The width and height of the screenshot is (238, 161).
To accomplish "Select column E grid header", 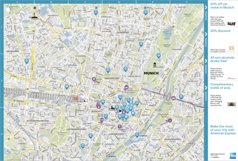I will click(153, 2).
